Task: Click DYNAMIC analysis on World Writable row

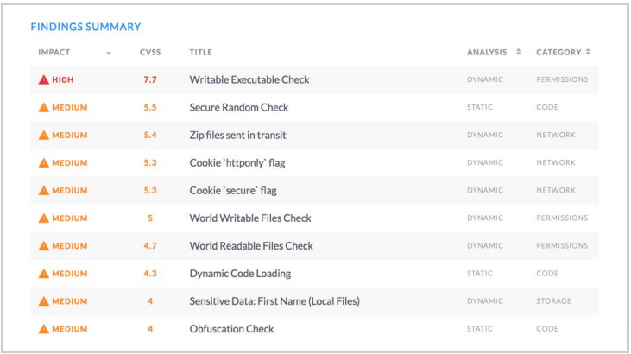Action: (x=485, y=218)
